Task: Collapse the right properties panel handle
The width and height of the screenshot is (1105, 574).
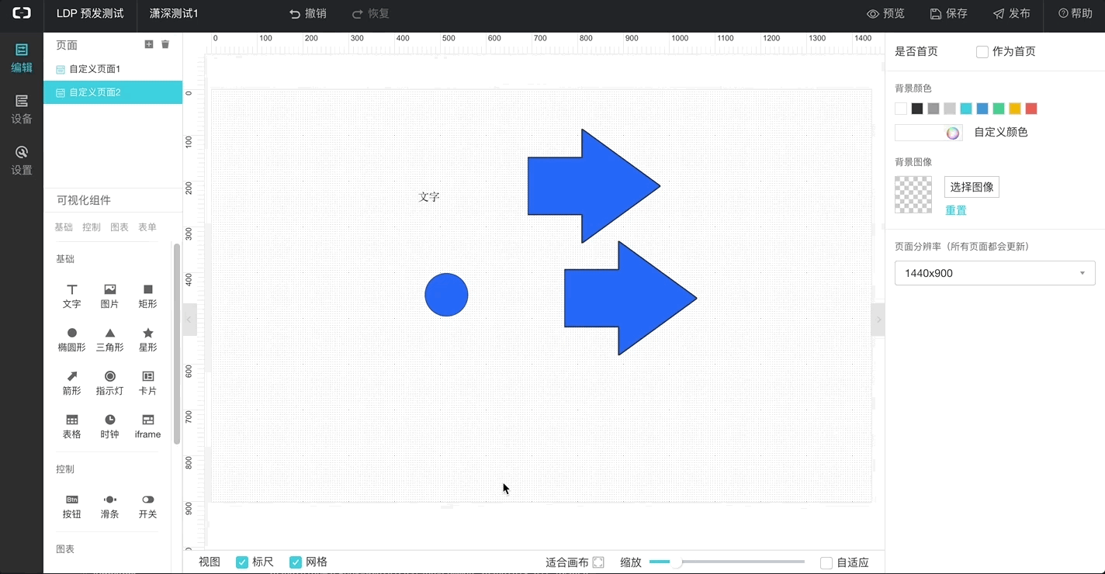Action: point(878,320)
